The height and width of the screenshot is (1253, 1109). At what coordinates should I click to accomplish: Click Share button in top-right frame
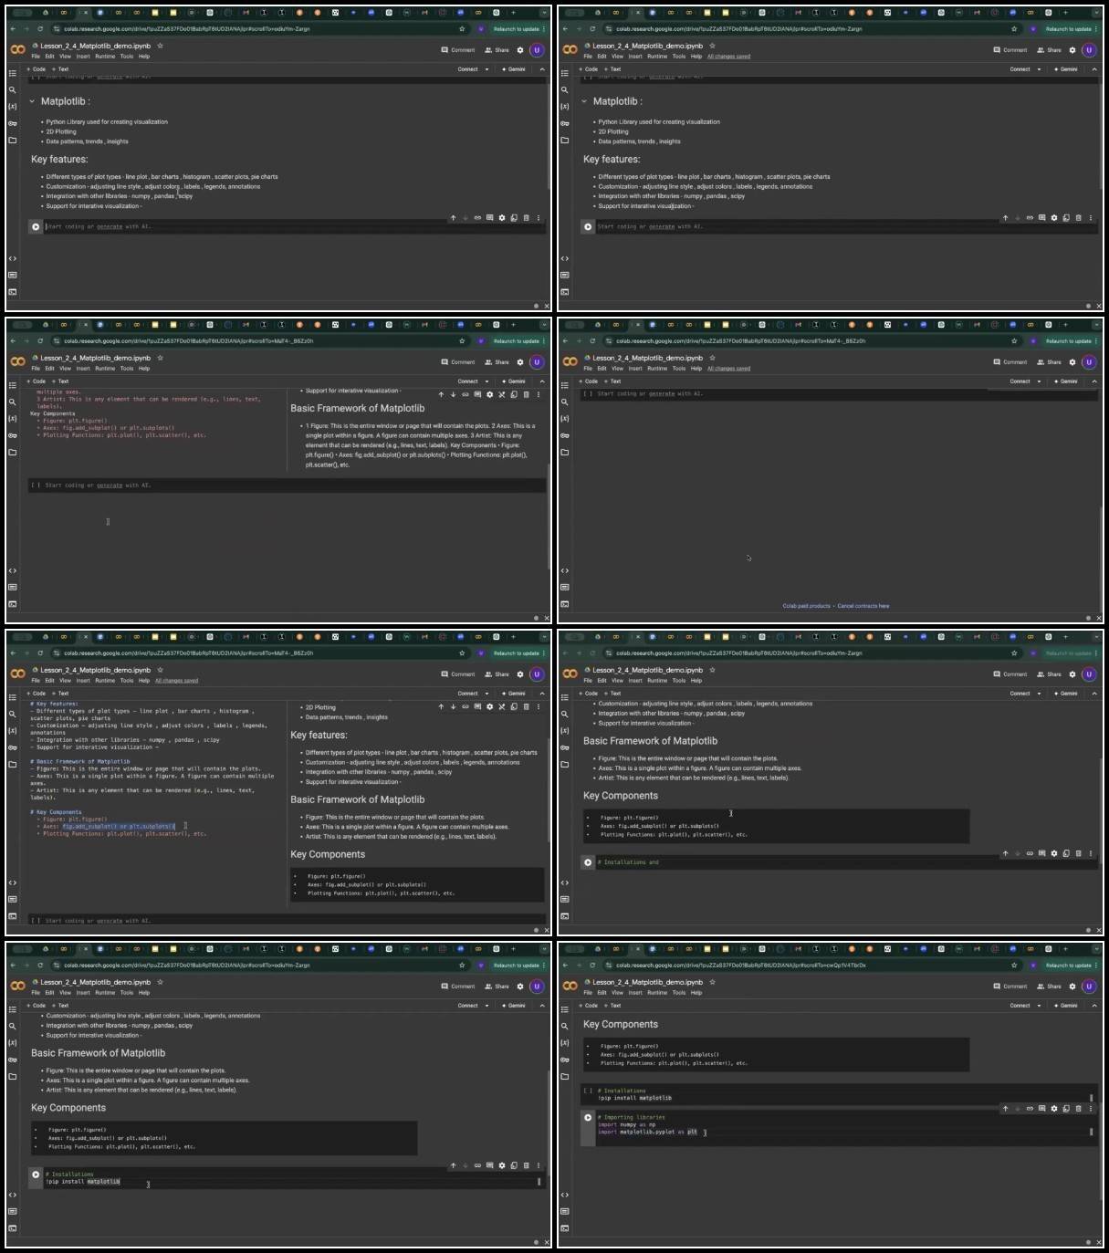tap(1049, 50)
